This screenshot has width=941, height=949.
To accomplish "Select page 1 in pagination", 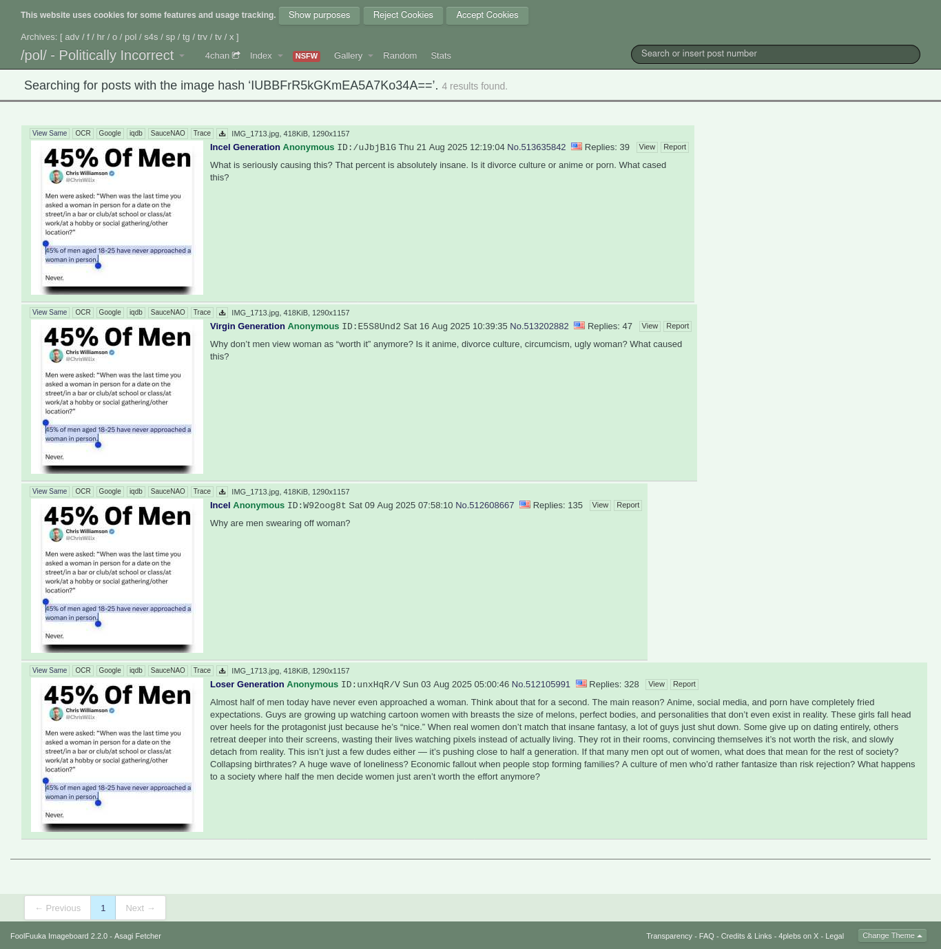I will tap(103, 908).
